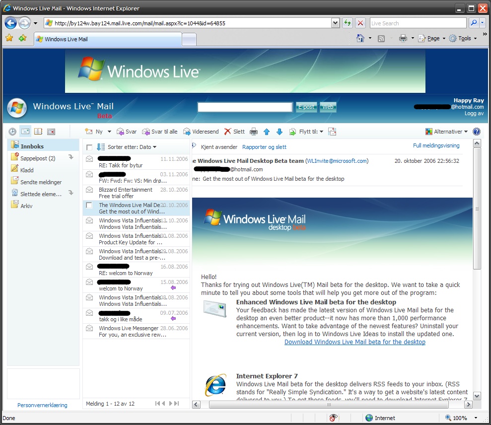Select the contacts book view icon
Viewport: 491px width, 425px height.
point(38,132)
